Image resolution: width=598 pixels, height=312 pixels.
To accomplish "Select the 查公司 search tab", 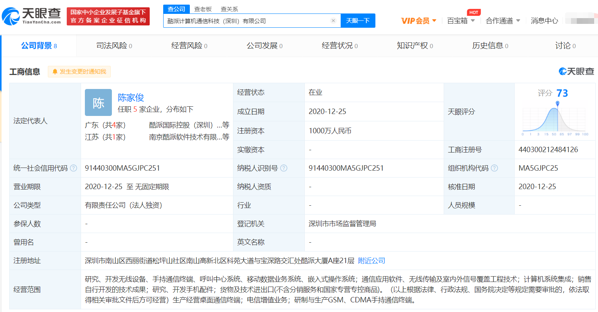I will point(176,9).
